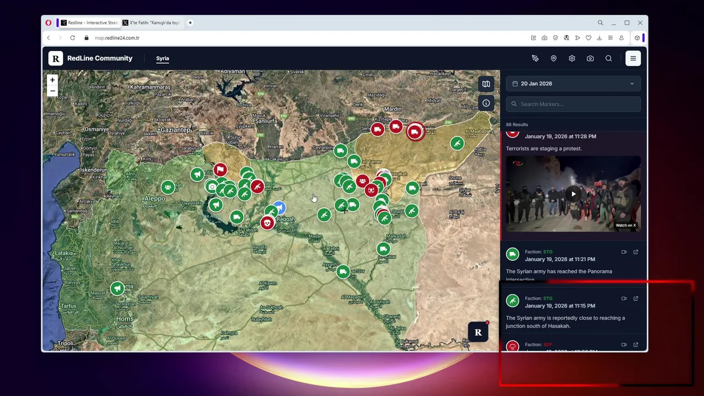Image resolution: width=704 pixels, height=396 pixels.
Task: Select green truck marker south of Tabqa lake
Action: [x=237, y=217]
